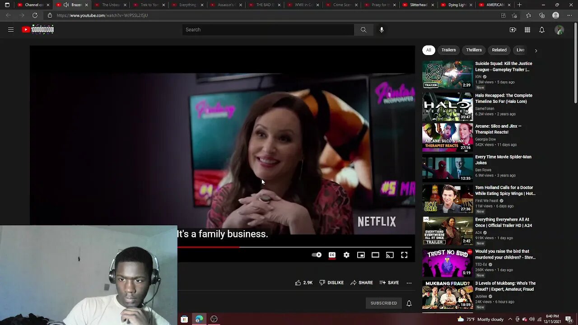Run the search with the magnifier button

(x=364, y=30)
